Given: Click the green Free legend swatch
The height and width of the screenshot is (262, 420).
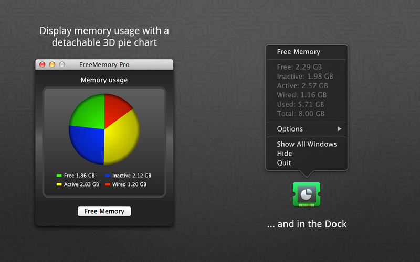Looking at the screenshot, I should 59,176.
